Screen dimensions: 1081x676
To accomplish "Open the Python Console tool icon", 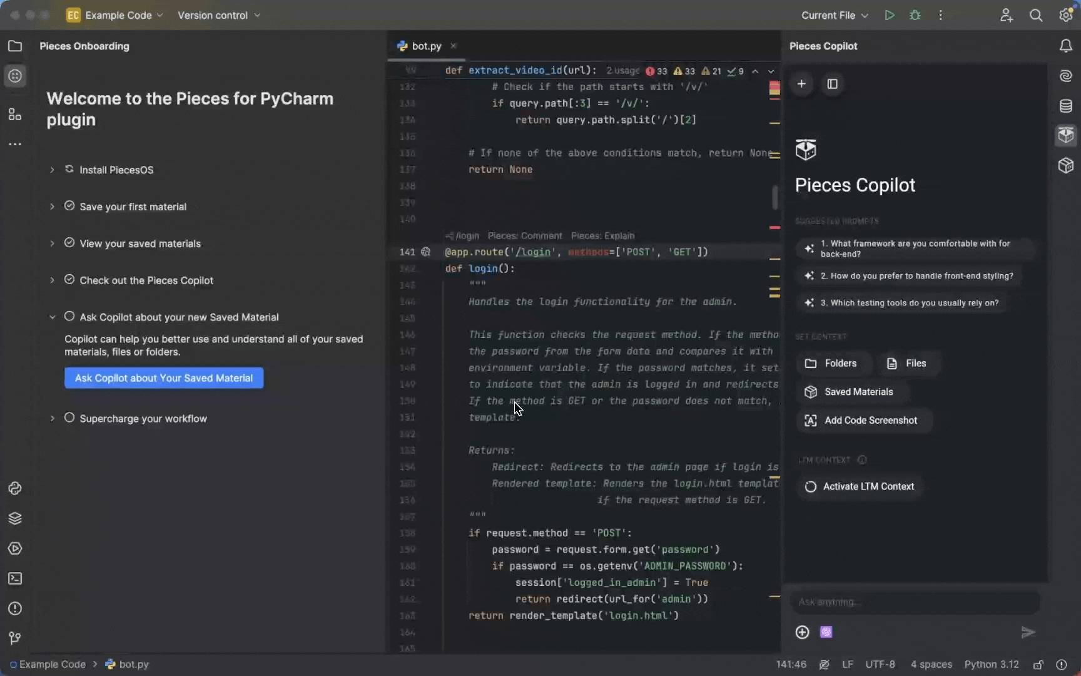I will click(x=15, y=488).
